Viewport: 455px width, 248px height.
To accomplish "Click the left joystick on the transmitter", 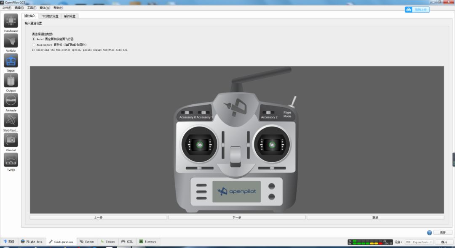I will point(199,145).
